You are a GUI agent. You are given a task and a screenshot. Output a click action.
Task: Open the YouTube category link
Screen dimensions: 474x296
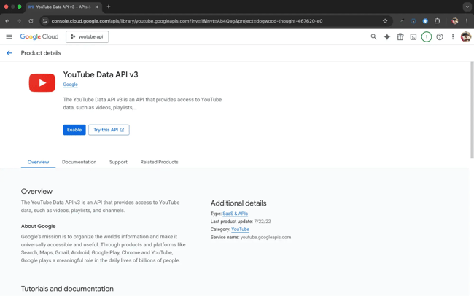tap(240, 230)
